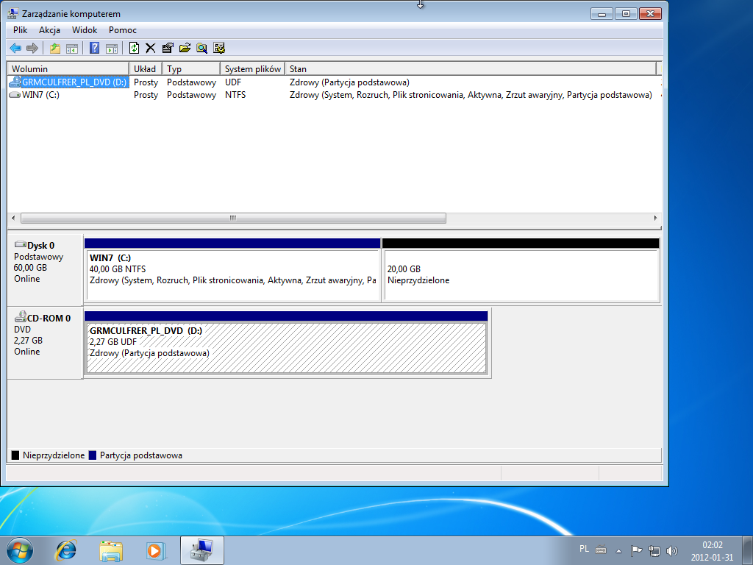Sort by the Typ column header
Image resolution: width=753 pixels, height=565 pixels.
tap(191, 68)
